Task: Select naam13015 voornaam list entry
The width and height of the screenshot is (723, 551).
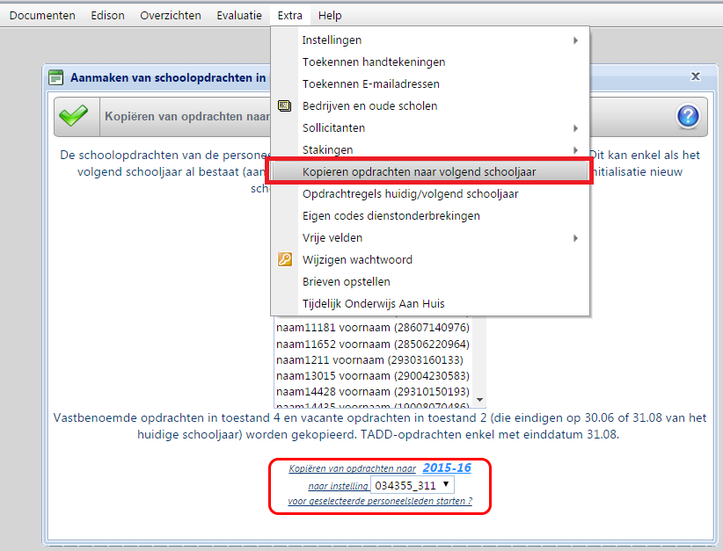Action: pos(372,375)
